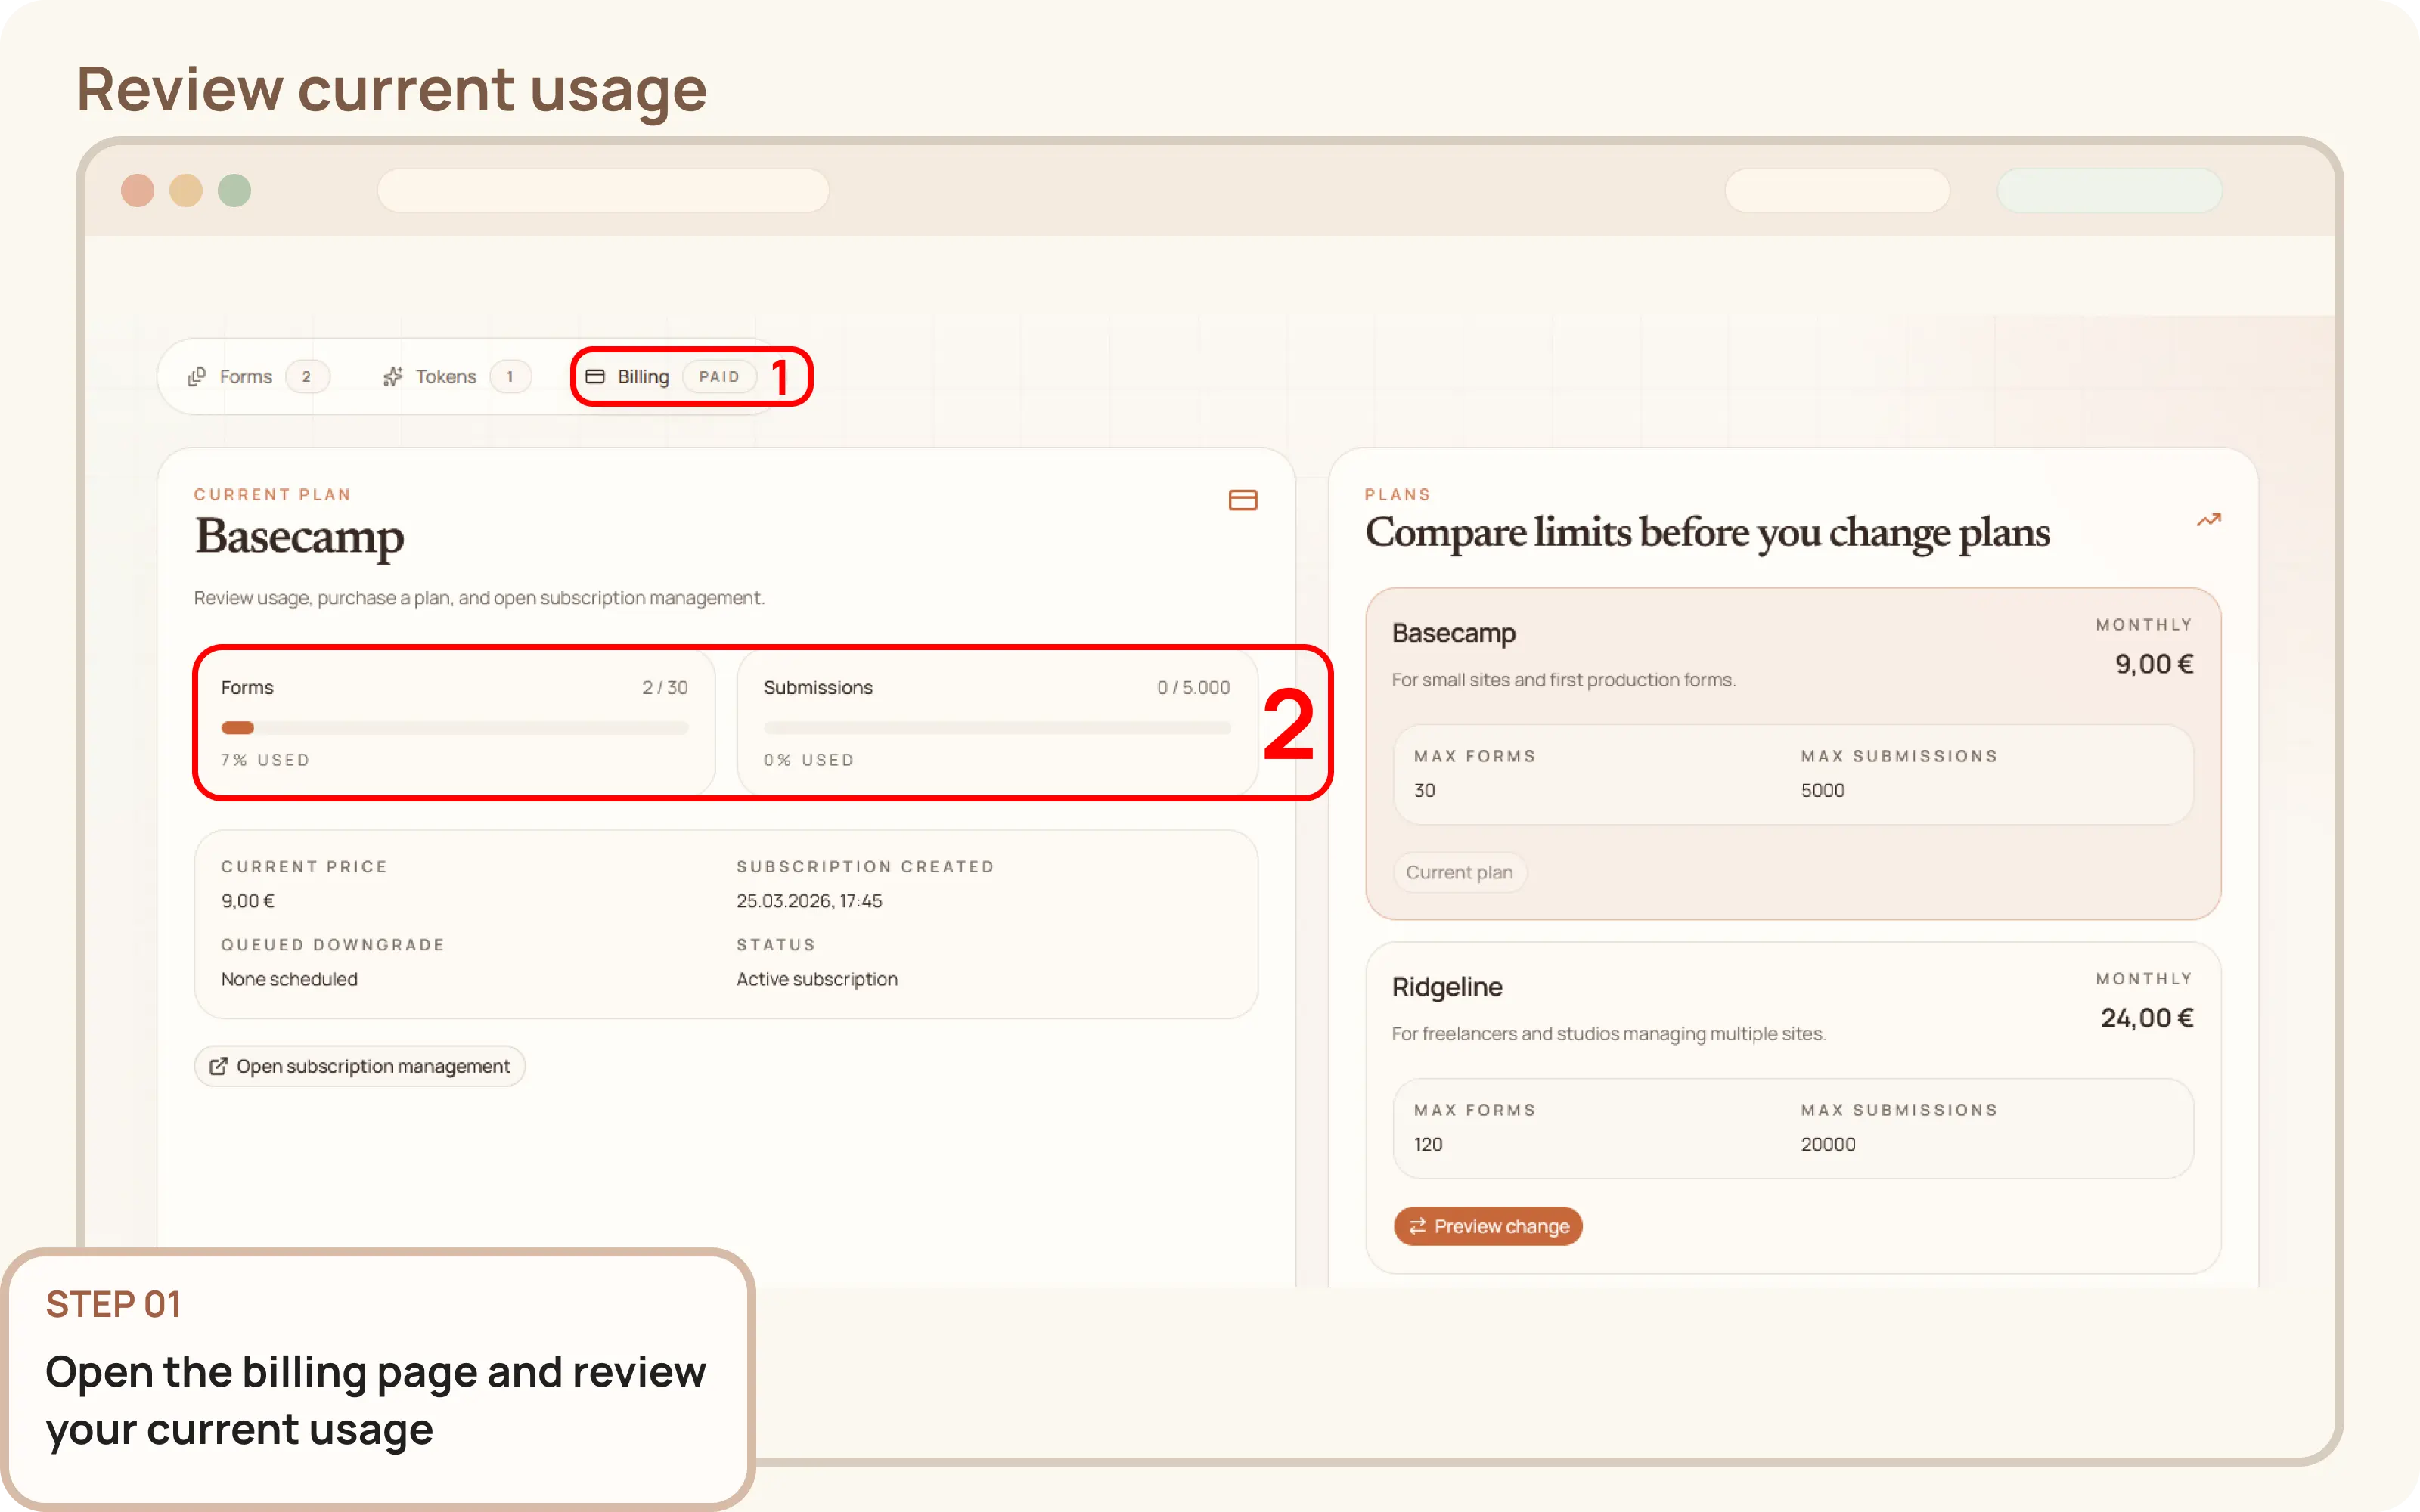Click the credit card icon on the Current Plan card

click(x=1242, y=499)
